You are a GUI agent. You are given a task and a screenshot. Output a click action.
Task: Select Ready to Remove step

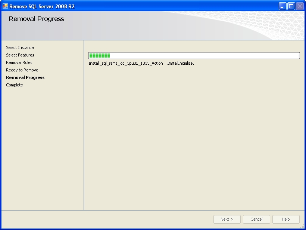[22, 70]
